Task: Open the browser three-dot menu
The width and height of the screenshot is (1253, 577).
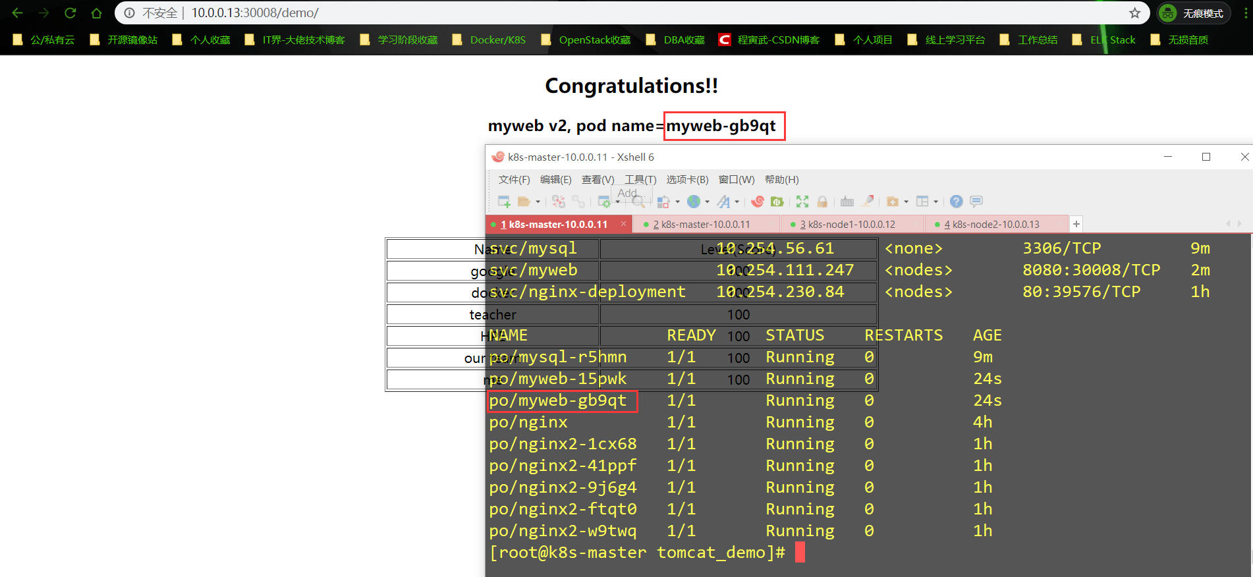Action: tap(1245, 13)
